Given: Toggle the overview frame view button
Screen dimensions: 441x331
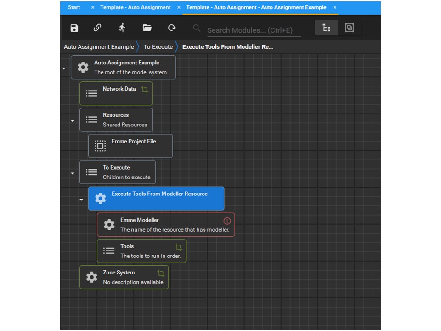Looking at the screenshot, I should [x=350, y=28].
